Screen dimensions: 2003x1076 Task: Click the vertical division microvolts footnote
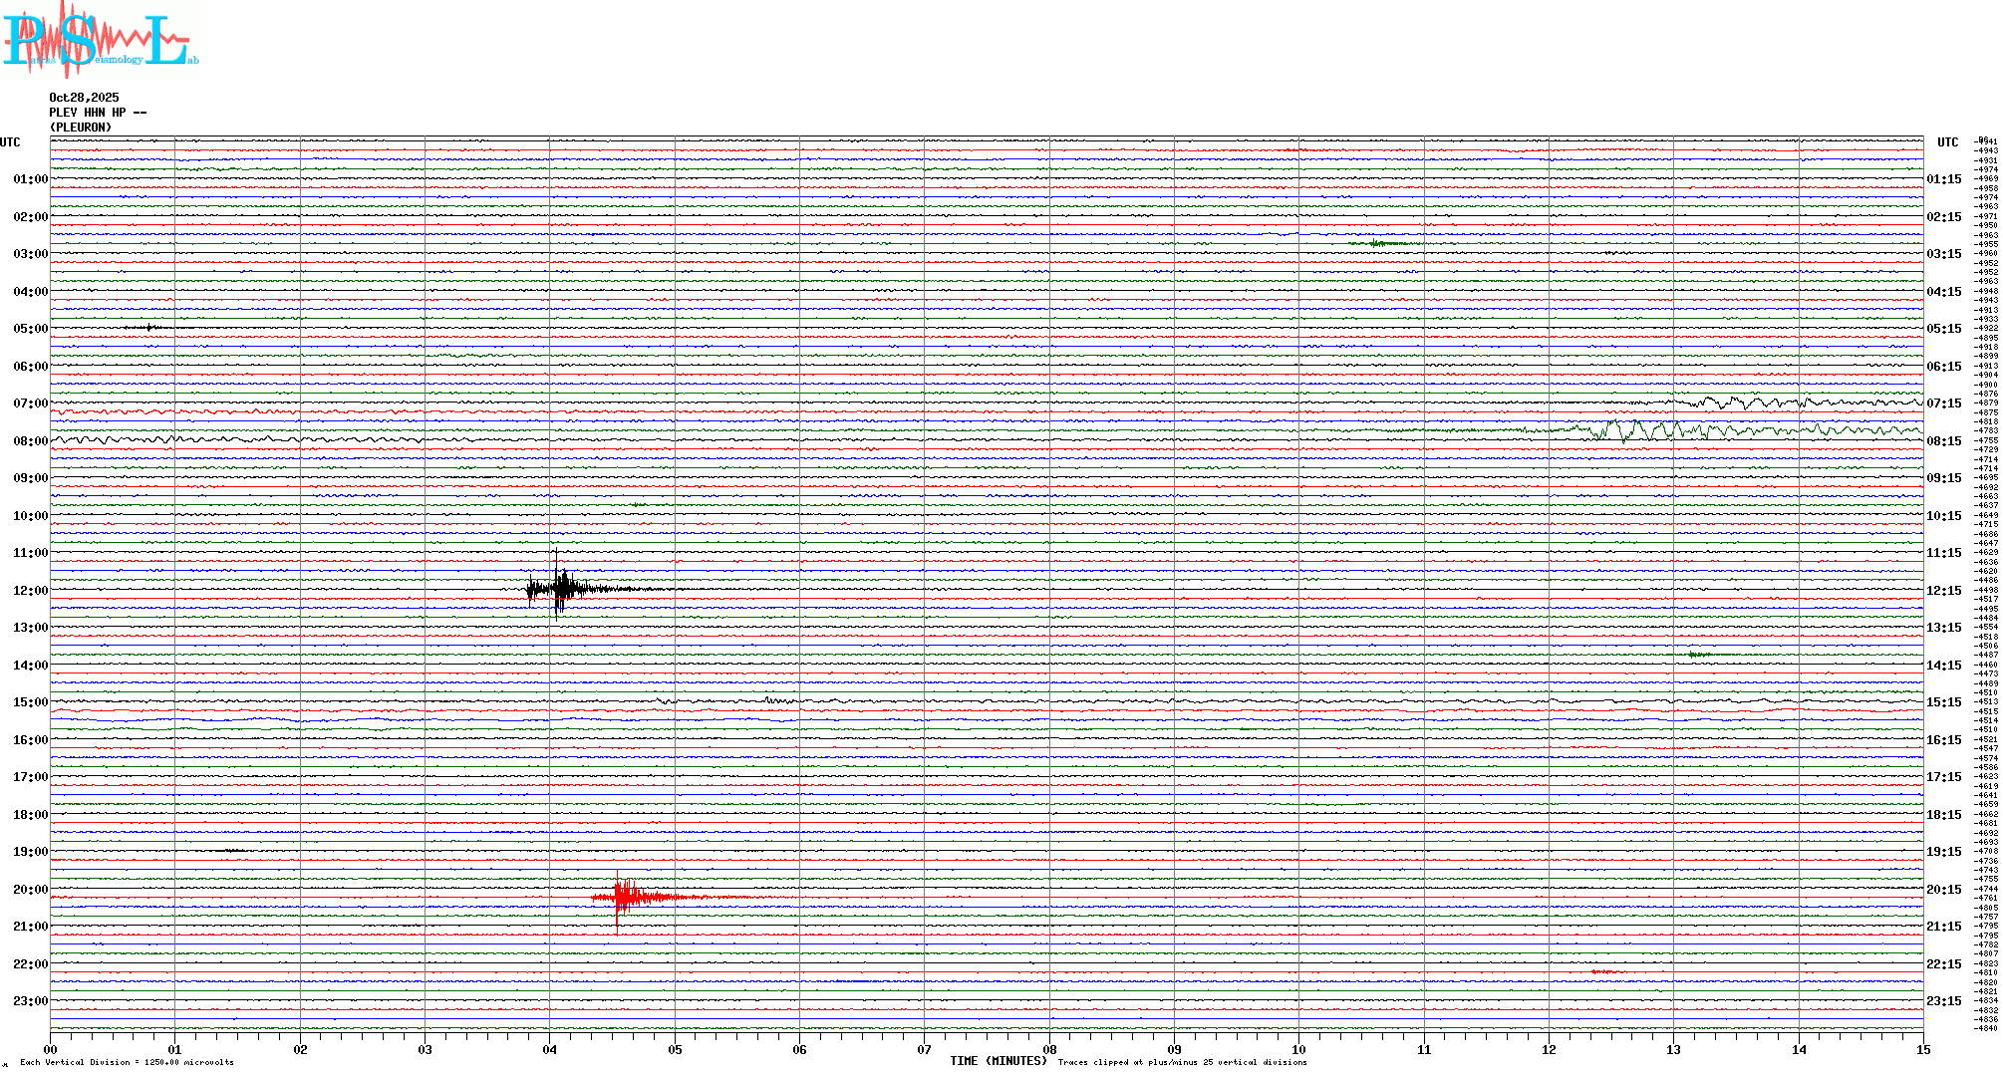127,1062
